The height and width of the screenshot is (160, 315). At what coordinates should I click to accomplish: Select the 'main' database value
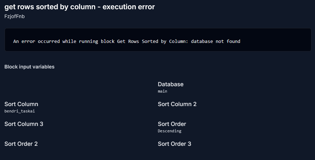pos(162,91)
